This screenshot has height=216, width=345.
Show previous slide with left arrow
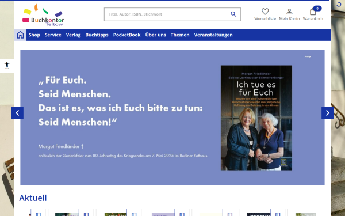pyautogui.click(x=17, y=113)
